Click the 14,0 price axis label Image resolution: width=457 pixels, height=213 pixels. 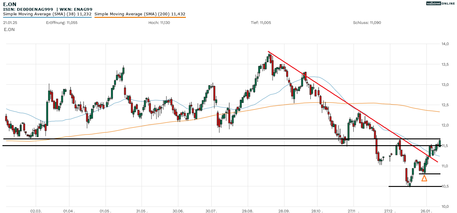click(445, 44)
